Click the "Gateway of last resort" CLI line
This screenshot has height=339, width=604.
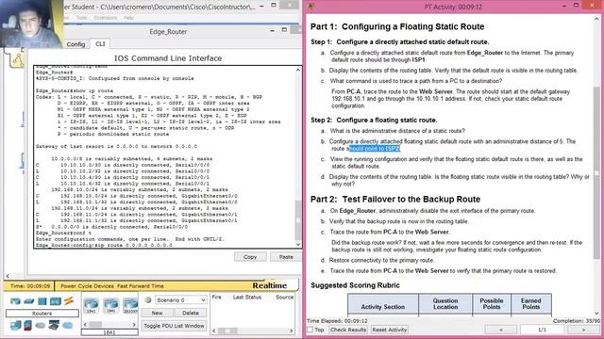point(116,147)
